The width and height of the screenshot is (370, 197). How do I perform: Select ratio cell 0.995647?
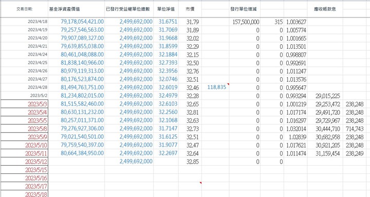296,87
